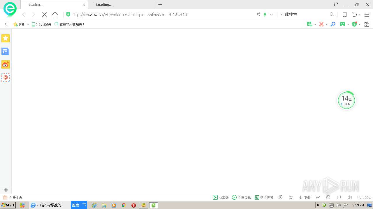
Task: Close the first Loading tab
Action: (x=84, y=5)
